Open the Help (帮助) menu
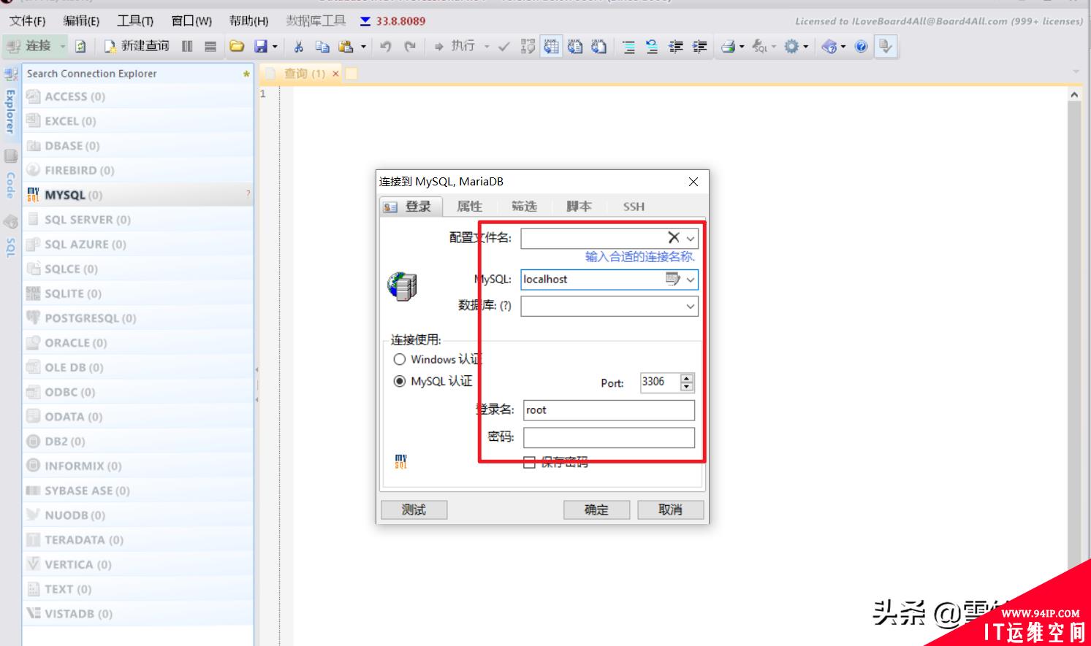This screenshot has height=646, width=1091. [248, 21]
